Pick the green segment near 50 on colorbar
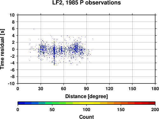 pos(52,103)
